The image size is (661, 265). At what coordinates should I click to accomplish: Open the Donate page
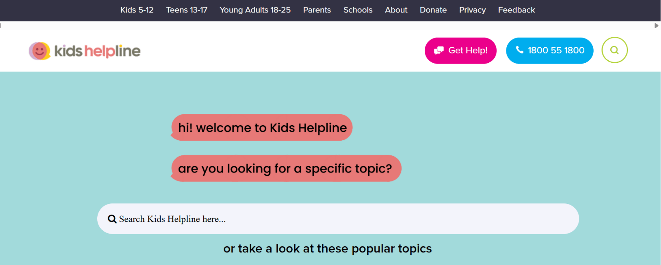point(433,10)
